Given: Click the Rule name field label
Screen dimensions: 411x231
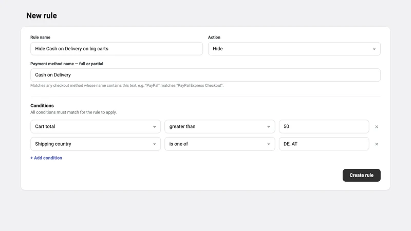Looking at the screenshot, I should coord(41,37).
